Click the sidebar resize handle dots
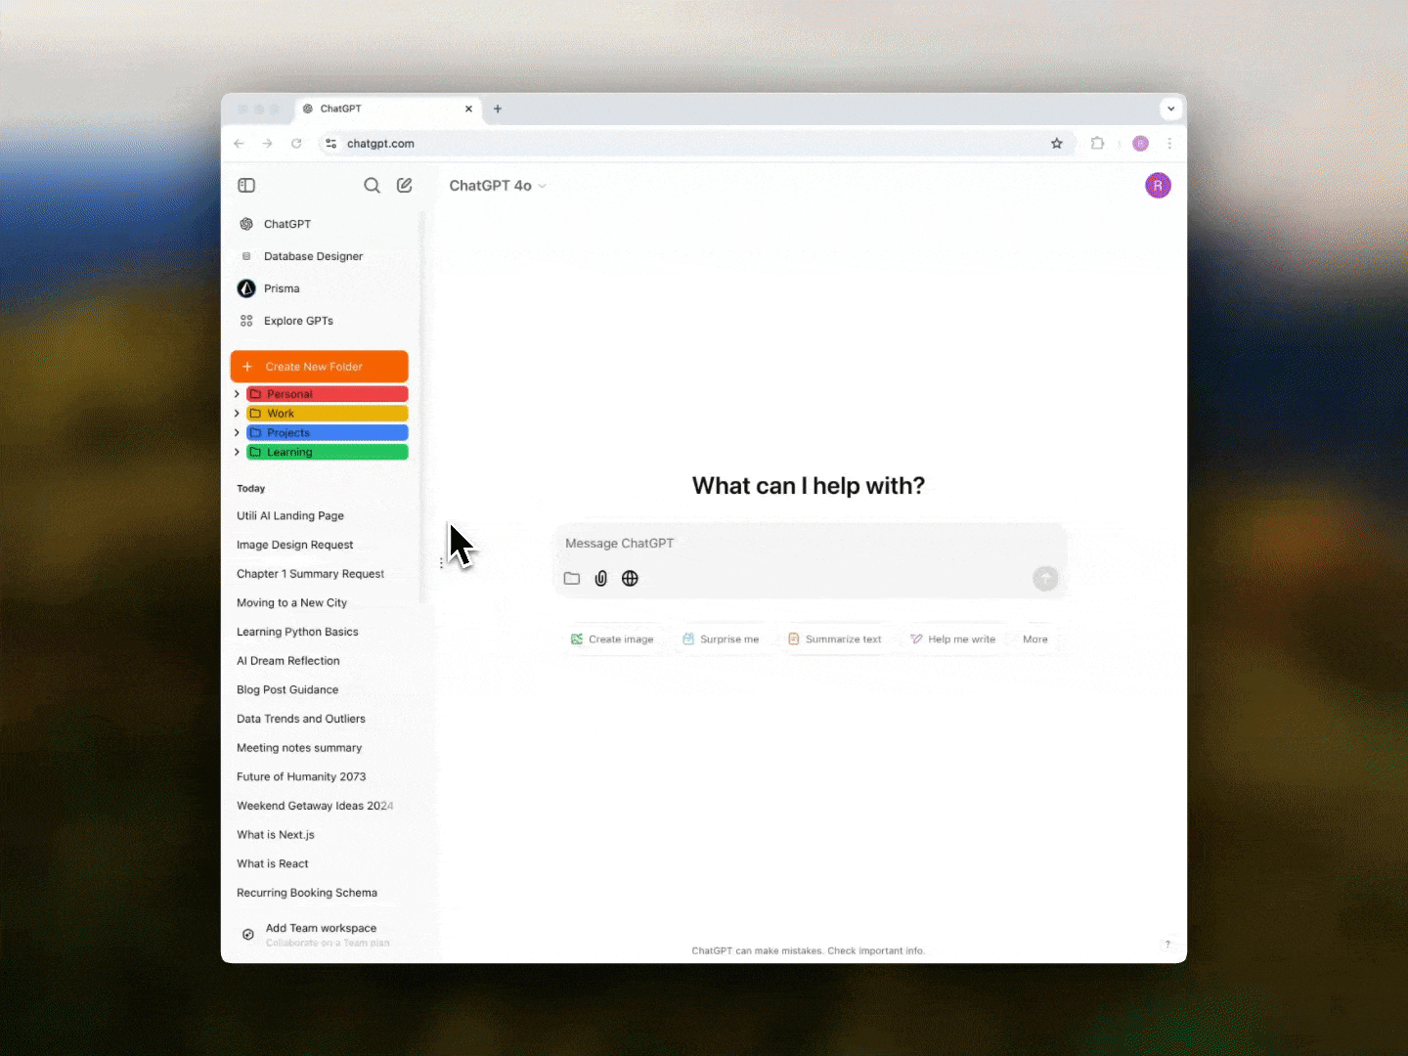 441,563
